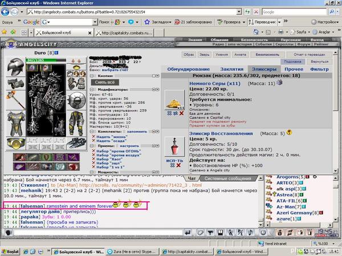Click the gold belt slot
This screenshot has width=342, height=256.
tap(16, 143)
